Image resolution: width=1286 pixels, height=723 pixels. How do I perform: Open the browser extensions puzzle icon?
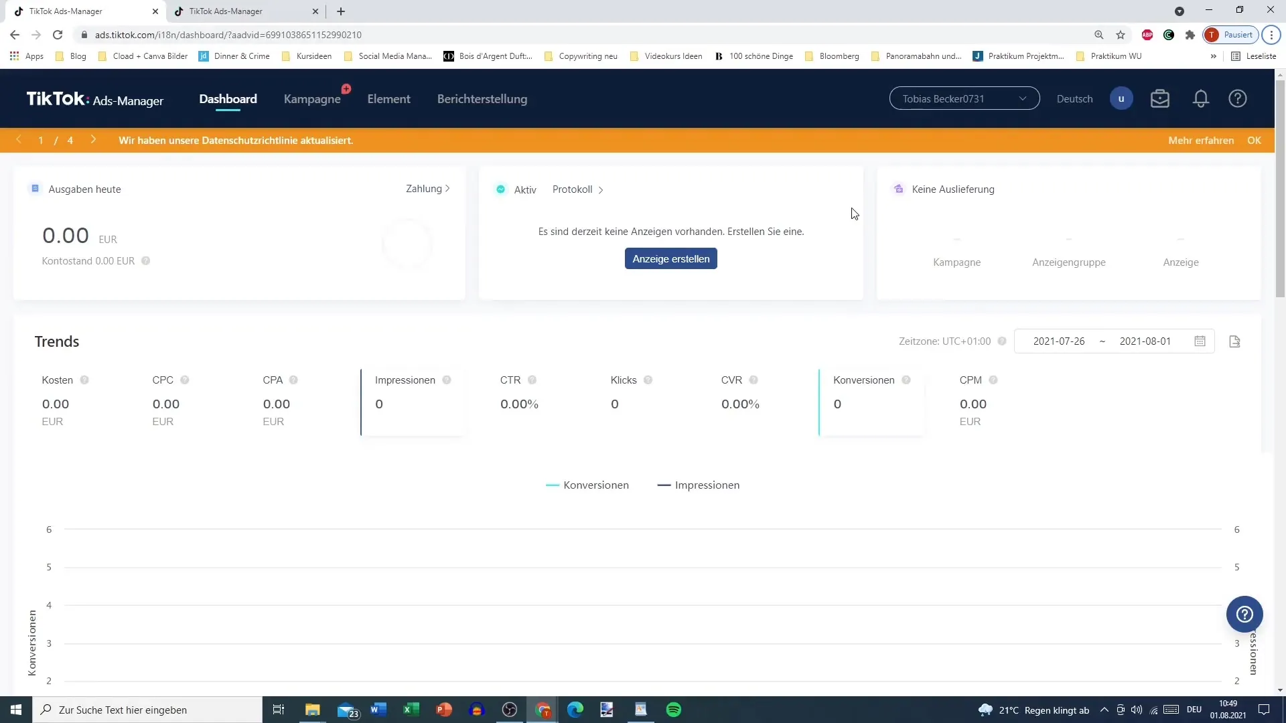coord(1190,35)
